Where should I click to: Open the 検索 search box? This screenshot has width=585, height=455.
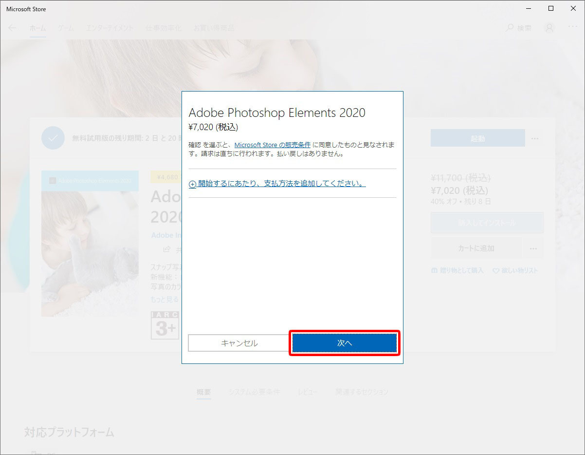click(x=519, y=28)
